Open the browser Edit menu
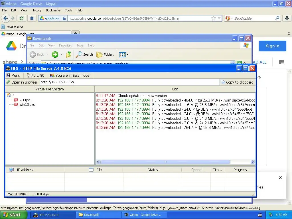Viewport: 292px width, 219px height. (x=14, y=10)
